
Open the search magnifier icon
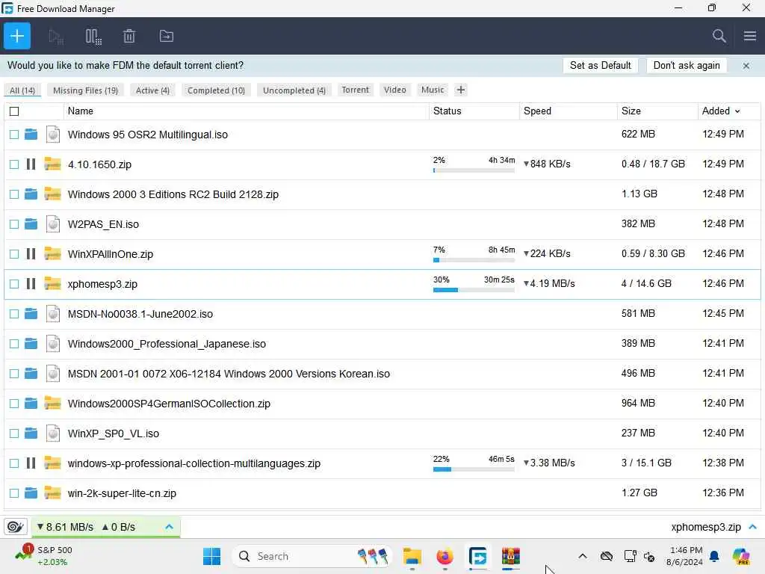point(719,36)
